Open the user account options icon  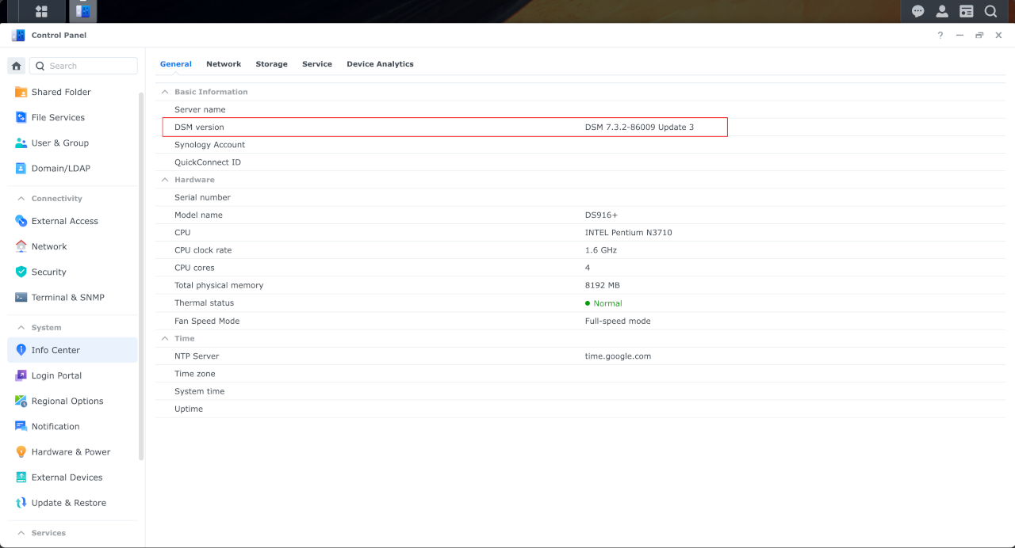[942, 11]
